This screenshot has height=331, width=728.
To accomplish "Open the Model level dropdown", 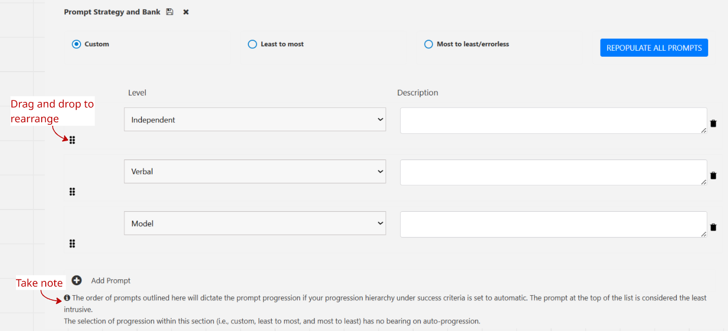I will tap(255, 224).
